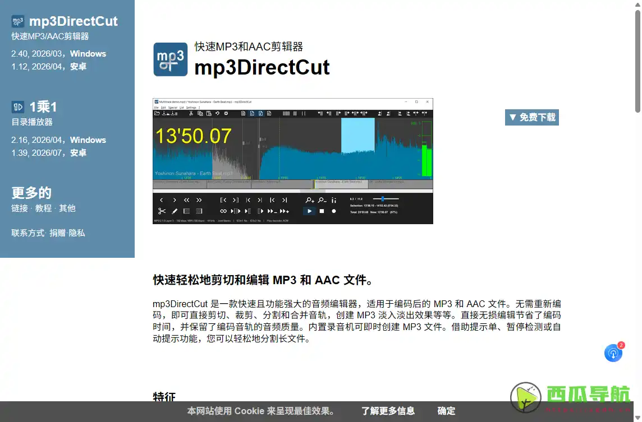Go to the 链接 page
Viewport: 642px width, 422px height.
click(20, 208)
